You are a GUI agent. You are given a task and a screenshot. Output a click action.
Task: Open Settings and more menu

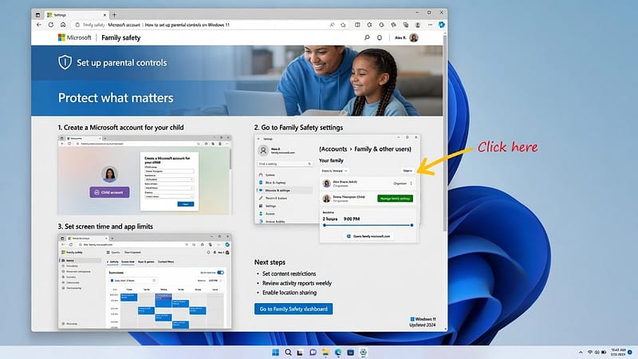tap(430, 25)
